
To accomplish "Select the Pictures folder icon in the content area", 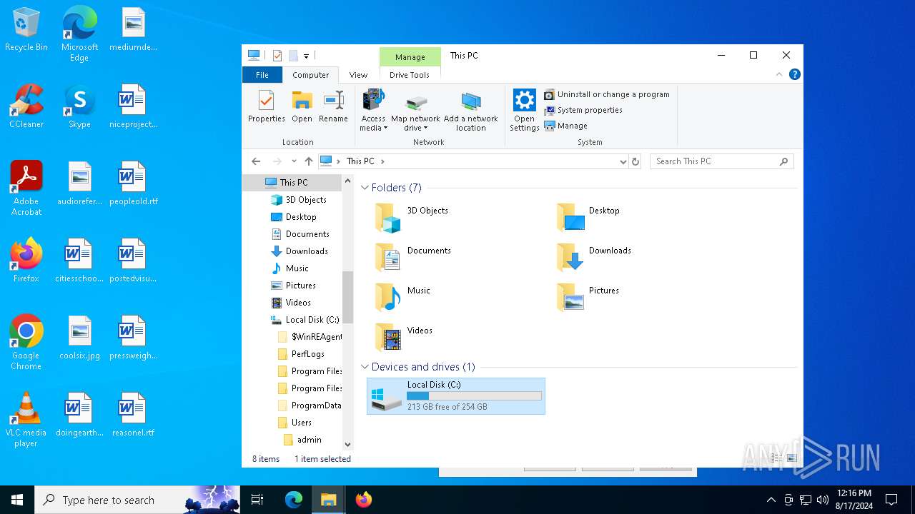I will coord(570,298).
